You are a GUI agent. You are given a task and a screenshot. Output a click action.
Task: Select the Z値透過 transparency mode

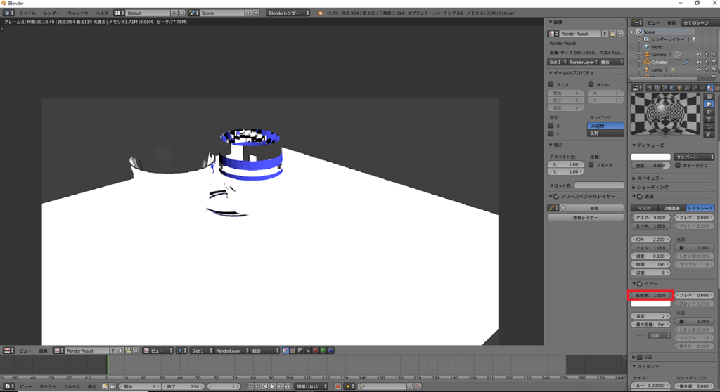(x=672, y=208)
